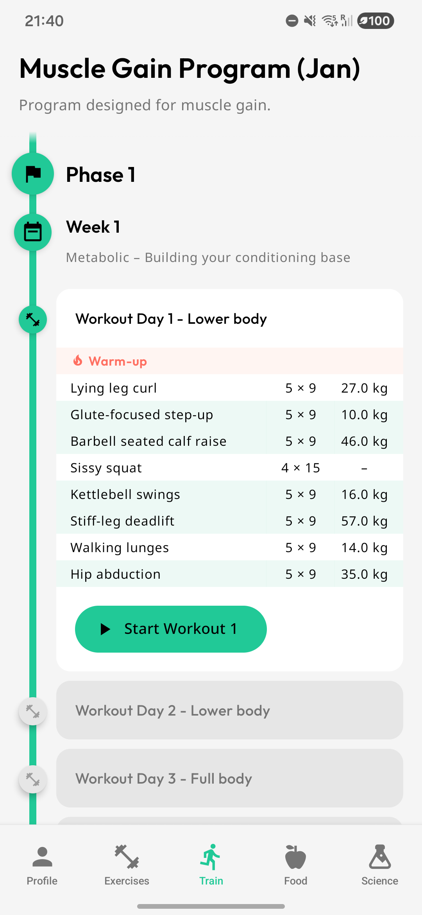Expand the Workout Day 2 - Lower body card
Viewport: 422px width, 915px height.
pos(230,710)
